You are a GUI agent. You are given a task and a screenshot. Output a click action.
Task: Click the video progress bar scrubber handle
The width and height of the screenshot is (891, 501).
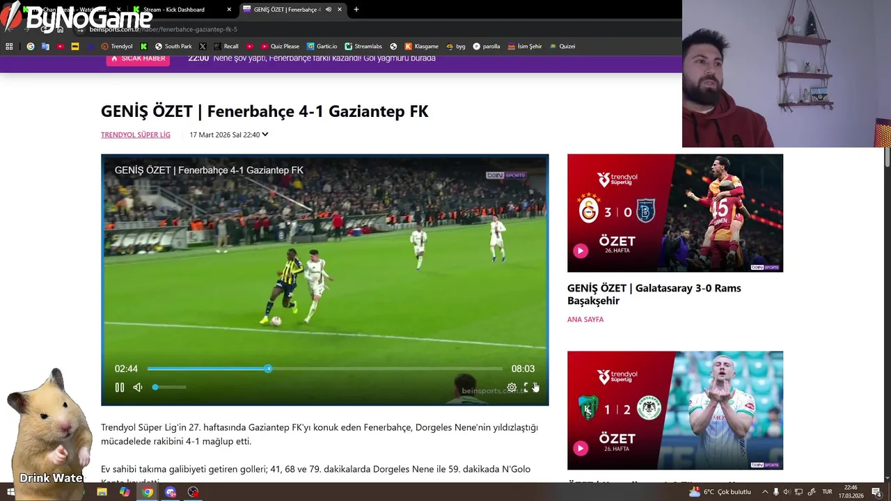pos(268,369)
